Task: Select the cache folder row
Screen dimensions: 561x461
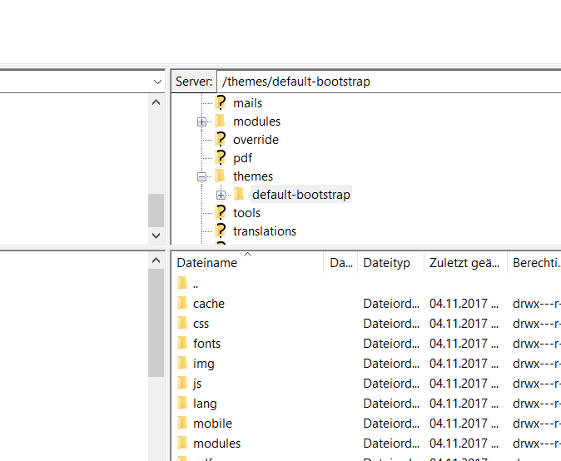Action: click(366, 304)
